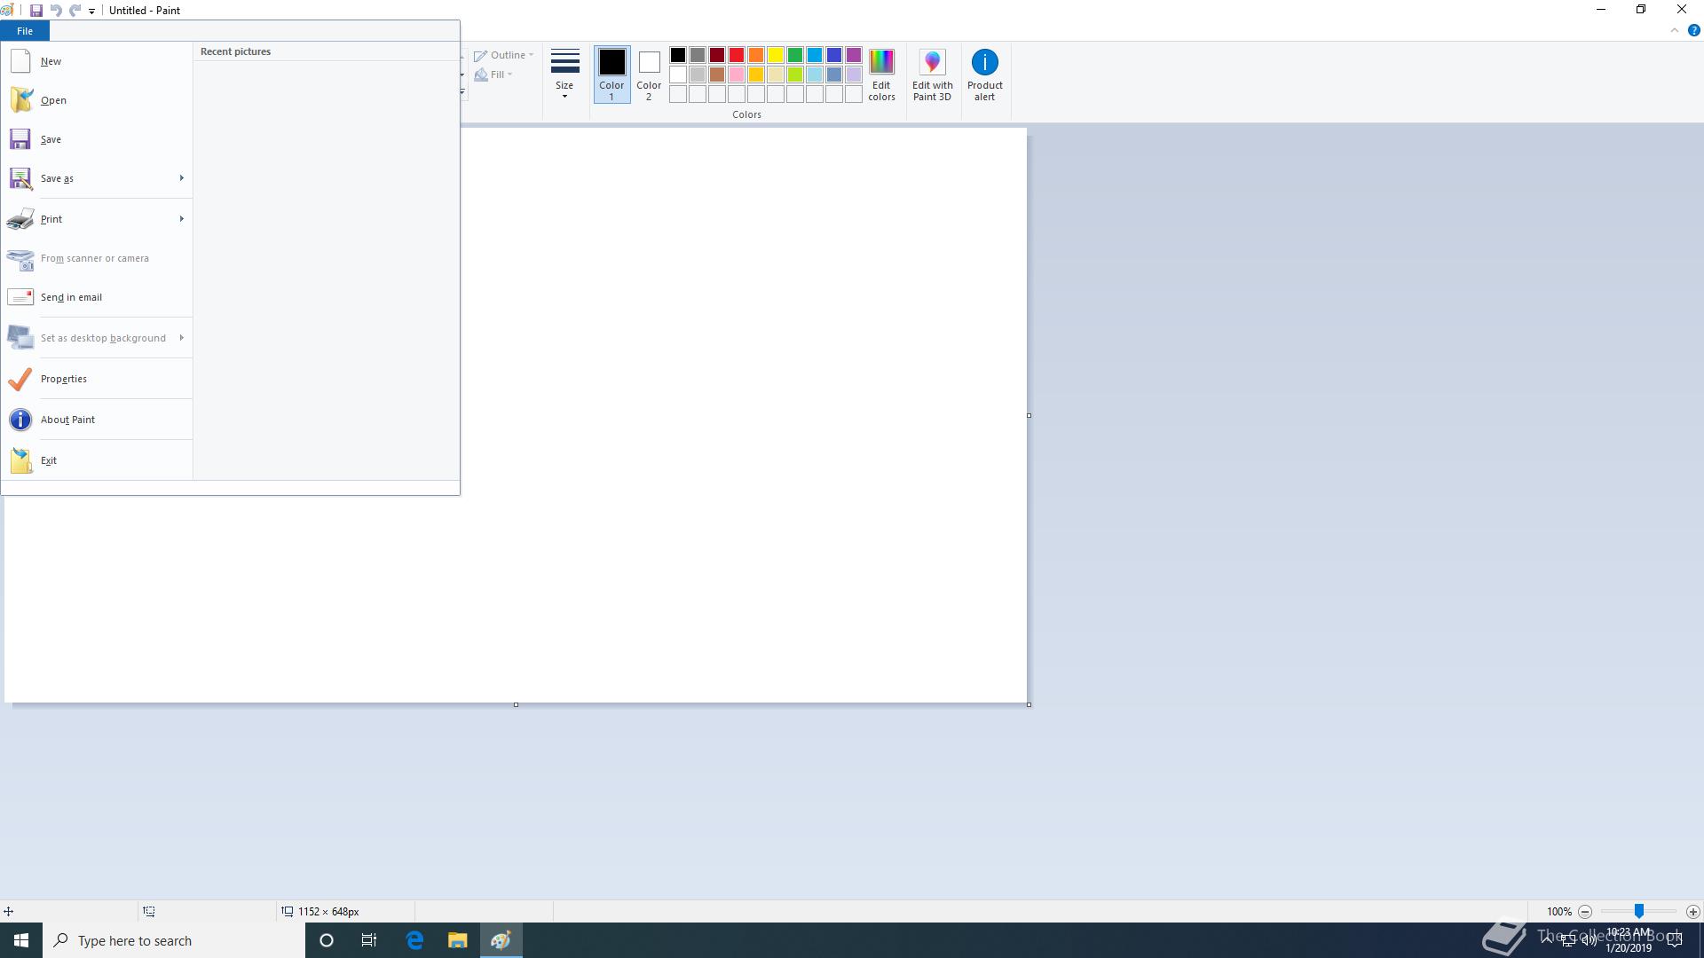Click the Print printer icon in File menu
Viewport: 1704px width, 958px height.
[x=20, y=219]
